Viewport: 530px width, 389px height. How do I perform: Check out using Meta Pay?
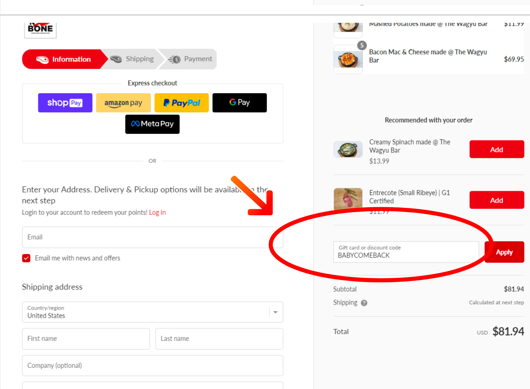pyautogui.click(x=152, y=124)
